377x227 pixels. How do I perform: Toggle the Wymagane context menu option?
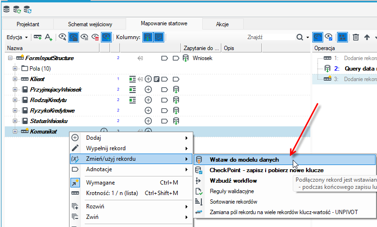tap(131, 183)
